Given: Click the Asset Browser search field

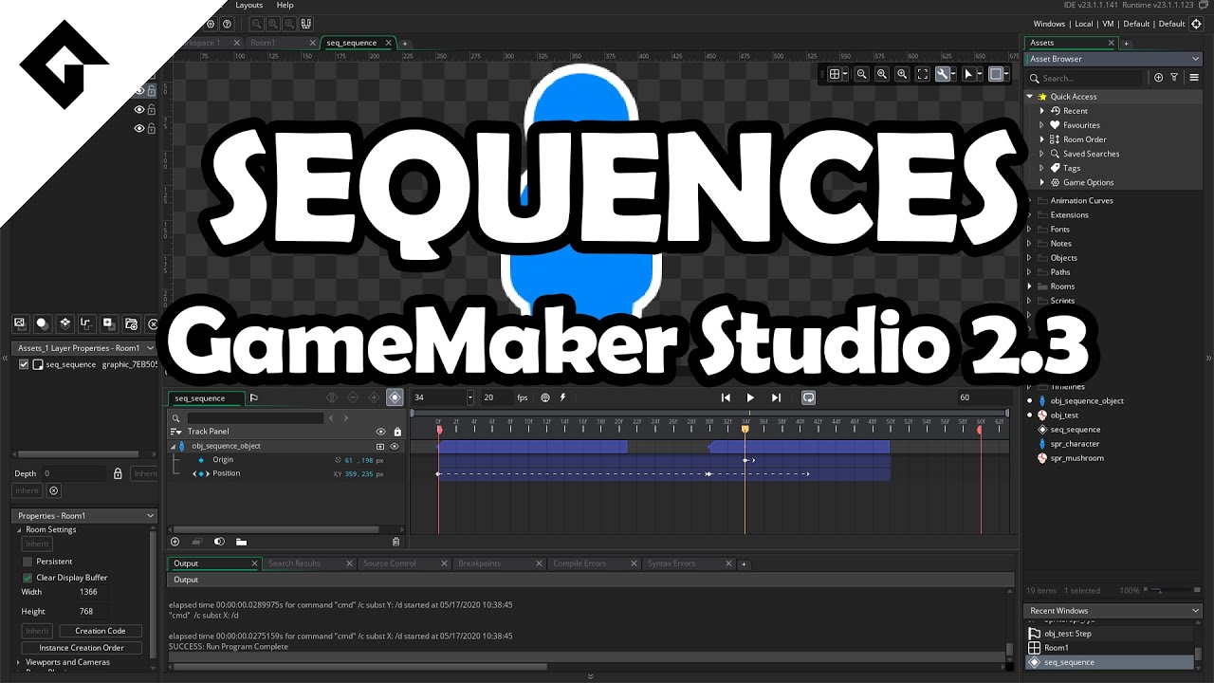Looking at the screenshot, I should click(x=1086, y=78).
